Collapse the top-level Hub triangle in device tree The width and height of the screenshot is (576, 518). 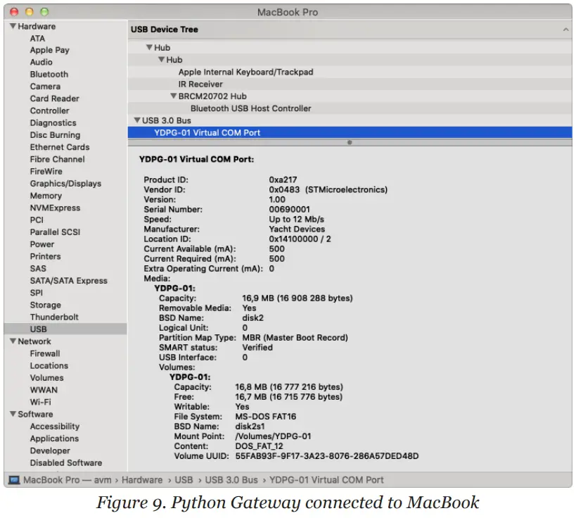pyautogui.click(x=149, y=47)
